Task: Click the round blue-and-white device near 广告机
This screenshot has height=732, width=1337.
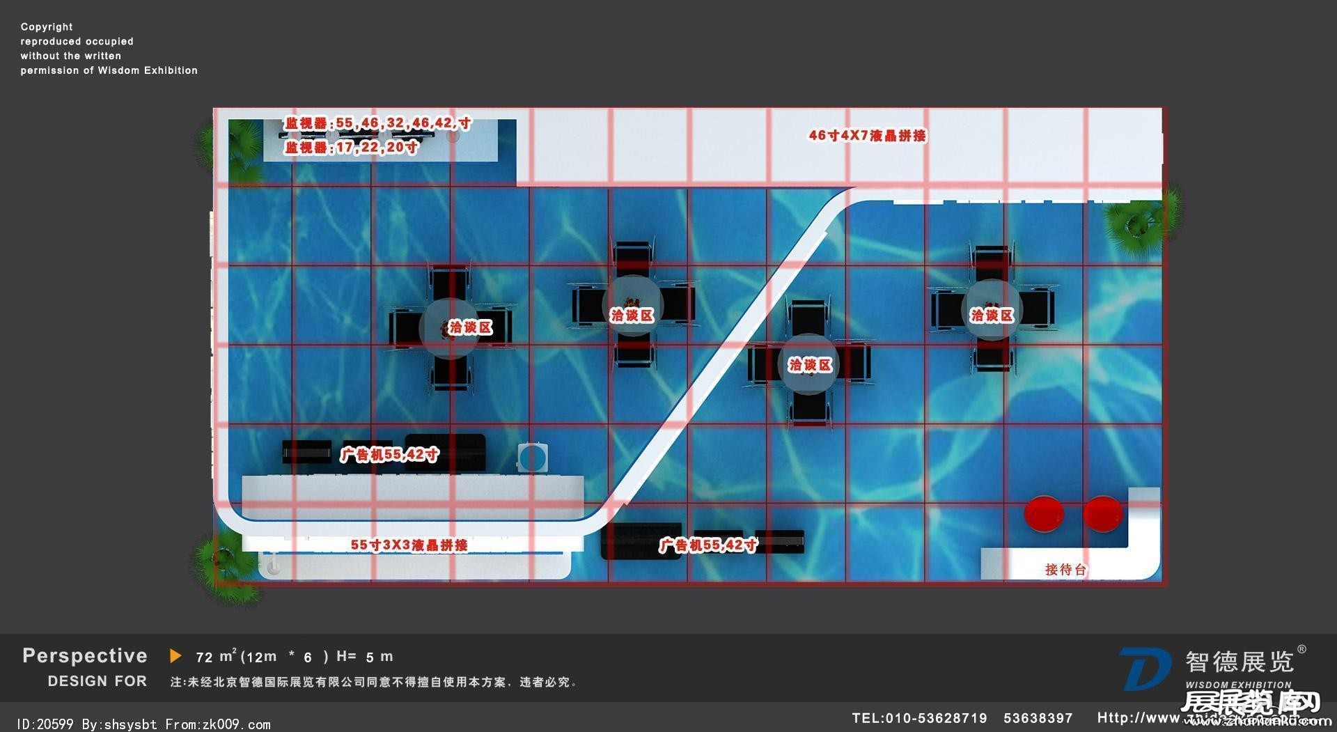Action: pos(533,457)
